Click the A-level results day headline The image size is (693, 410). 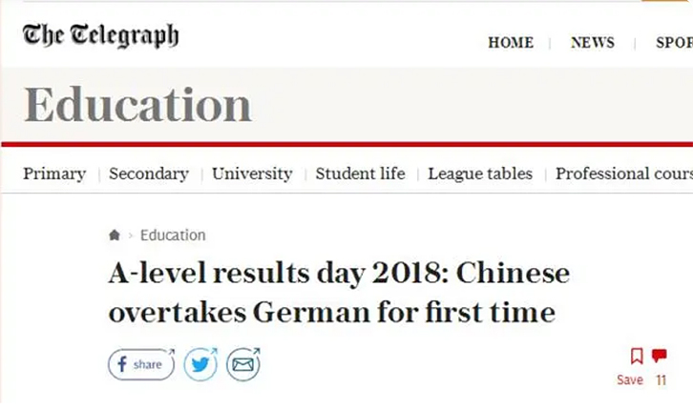point(339,292)
